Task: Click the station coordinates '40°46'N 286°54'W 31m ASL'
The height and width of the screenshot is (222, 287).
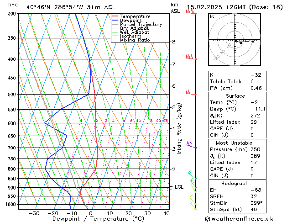Action: 71,7
